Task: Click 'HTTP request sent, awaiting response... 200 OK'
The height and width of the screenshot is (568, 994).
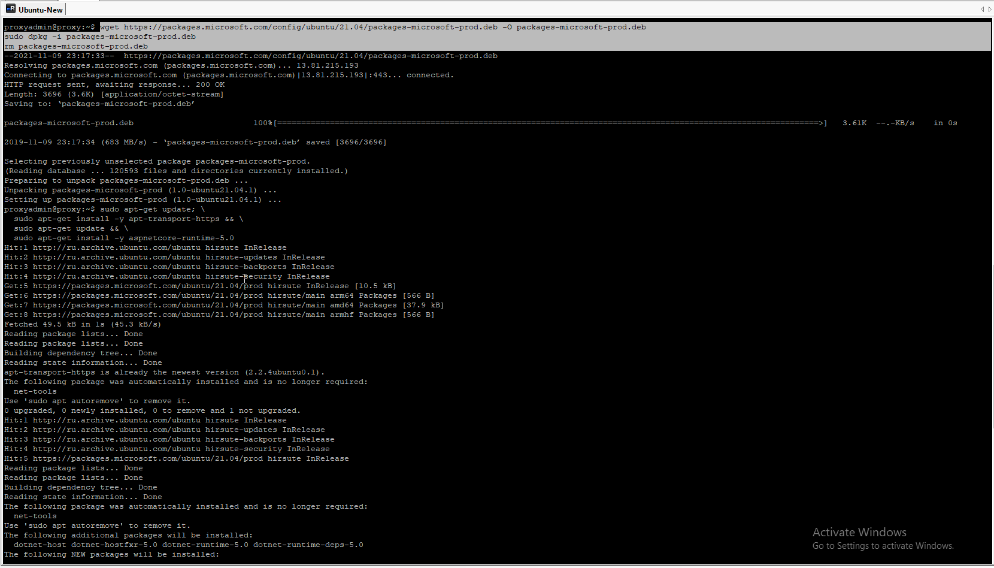Action: 114,84
